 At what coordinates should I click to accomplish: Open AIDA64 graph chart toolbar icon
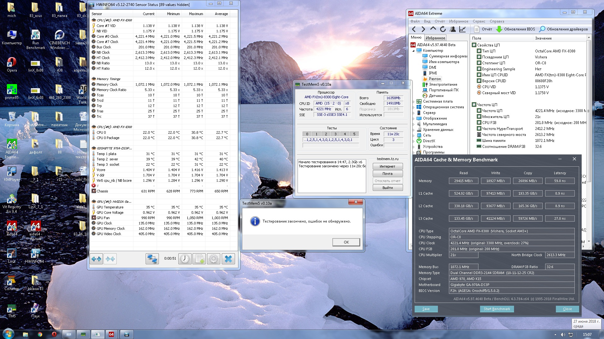462,29
